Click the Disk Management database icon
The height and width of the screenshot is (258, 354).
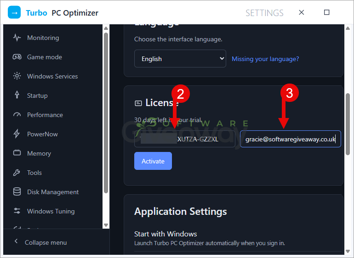pyautogui.click(x=17, y=192)
